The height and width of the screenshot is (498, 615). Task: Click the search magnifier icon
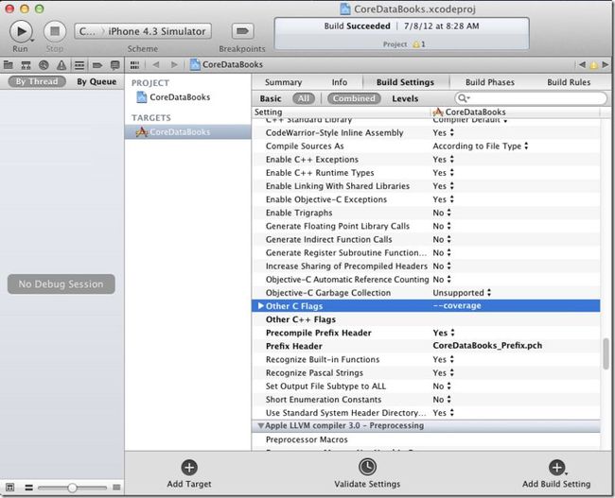tap(464, 98)
